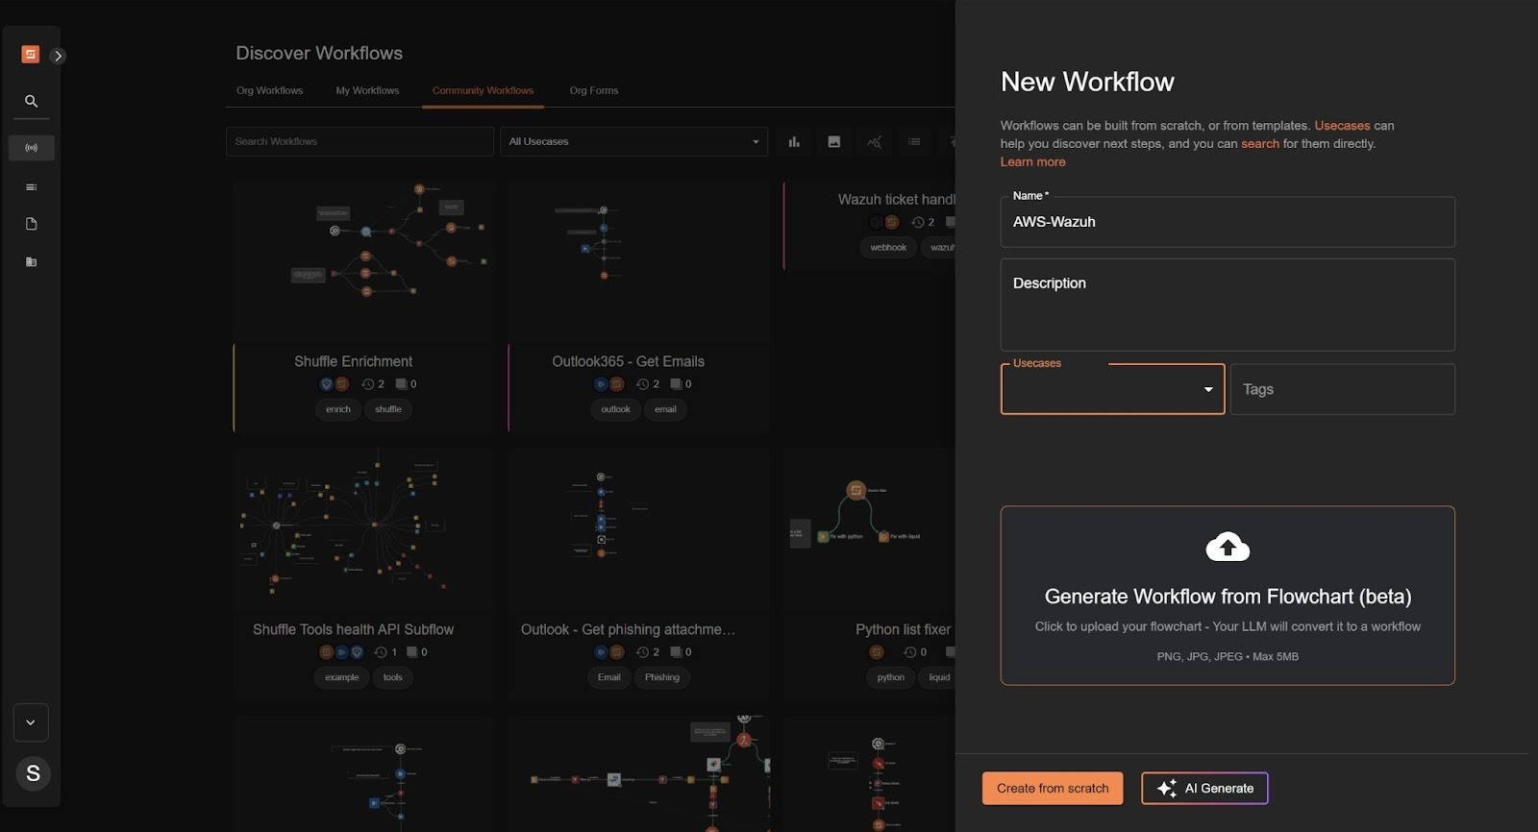This screenshot has height=832, width=1538.
Task: Select the Community Workflows tab
Action: pos(483,90)
